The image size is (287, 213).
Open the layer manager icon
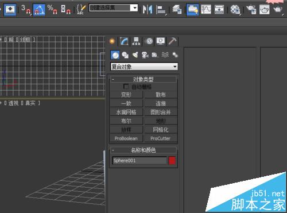(177, 10)
